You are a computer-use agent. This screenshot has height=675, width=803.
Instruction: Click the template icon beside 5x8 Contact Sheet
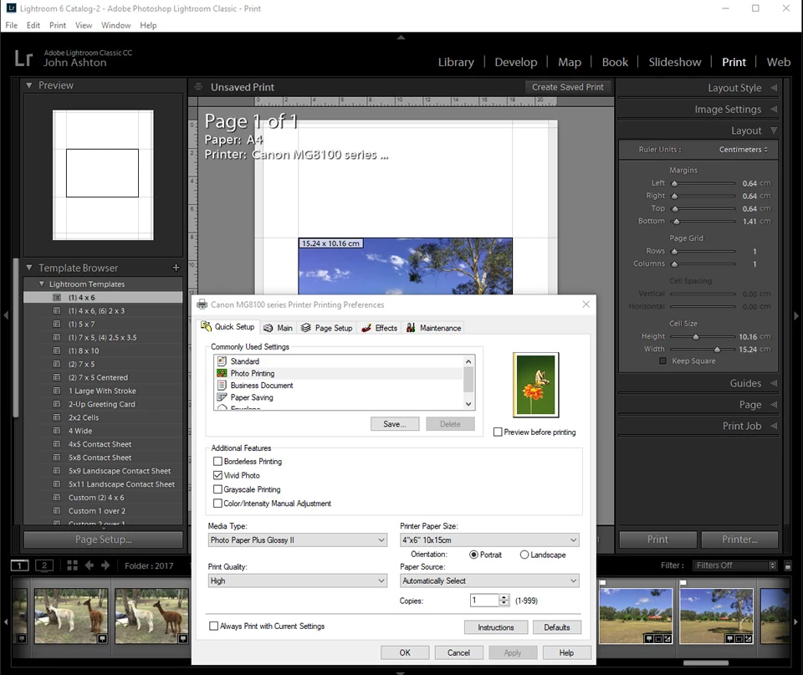coord(57,458)
